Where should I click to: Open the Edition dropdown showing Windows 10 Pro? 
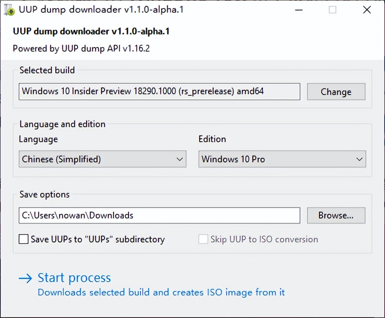[x=282, y=159]
